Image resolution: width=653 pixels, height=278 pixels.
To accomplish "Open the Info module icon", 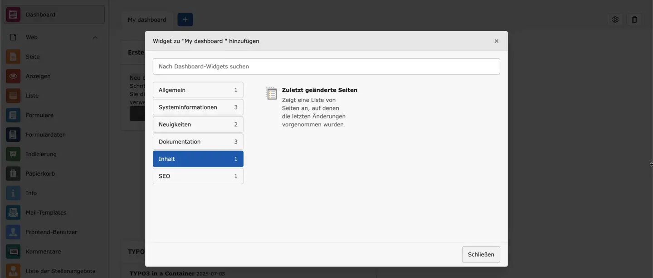I will (13, 193).
